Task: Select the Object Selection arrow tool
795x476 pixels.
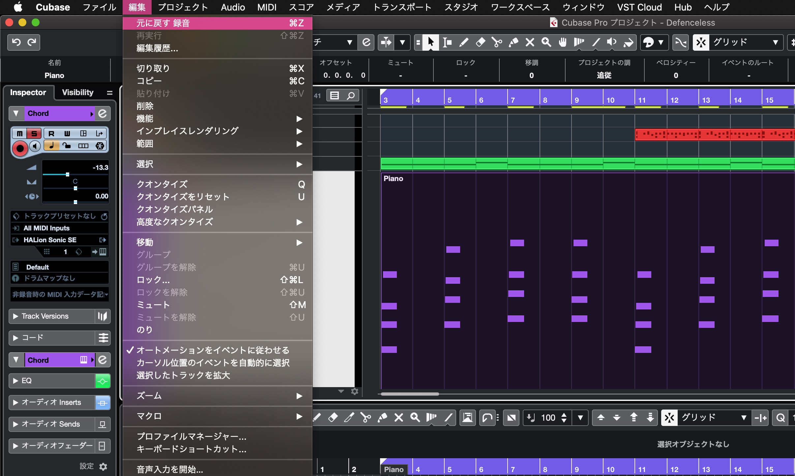Action: point(430,42)
